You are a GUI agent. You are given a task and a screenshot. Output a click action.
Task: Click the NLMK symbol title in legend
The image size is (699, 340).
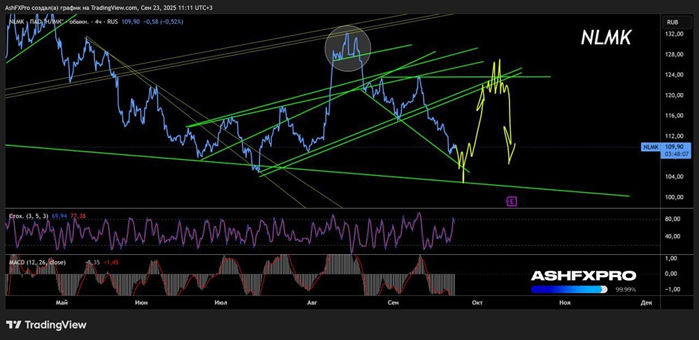tap(62, 20)
